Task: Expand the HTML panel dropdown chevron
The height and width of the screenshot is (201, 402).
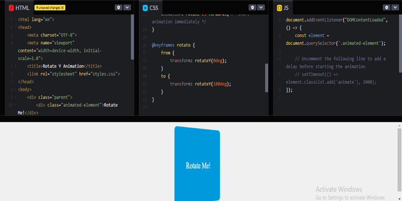Action: pos(127,7)
